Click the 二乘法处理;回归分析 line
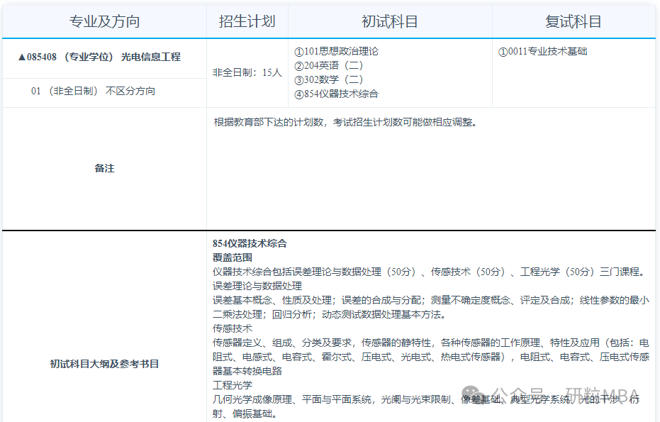The width and height of the screenshot is (660, 422). [330, 314]
